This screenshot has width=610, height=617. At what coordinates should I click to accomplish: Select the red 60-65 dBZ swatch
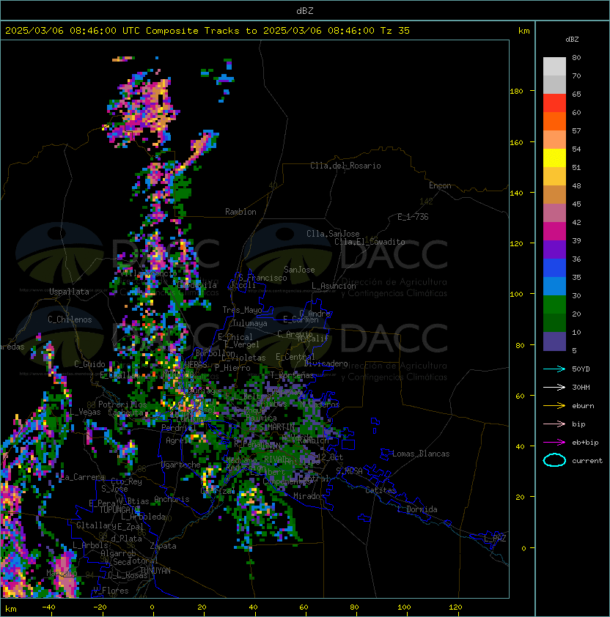point(554,103)
